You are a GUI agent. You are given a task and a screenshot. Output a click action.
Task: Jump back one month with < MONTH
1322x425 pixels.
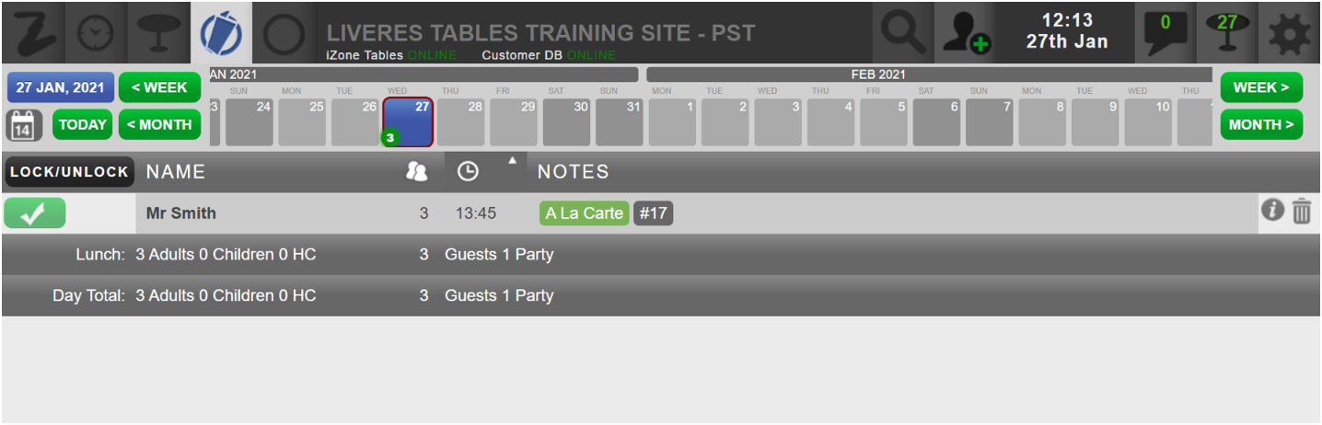coord(159,124)
